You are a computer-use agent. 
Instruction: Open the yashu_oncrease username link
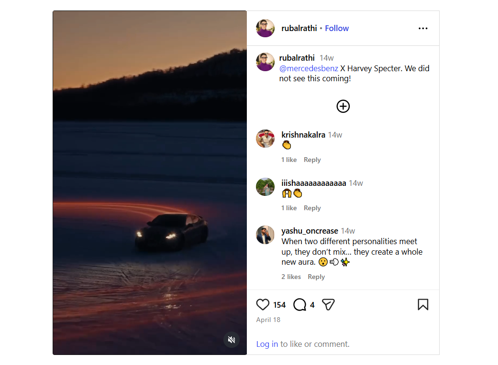(x=310, y=231)
